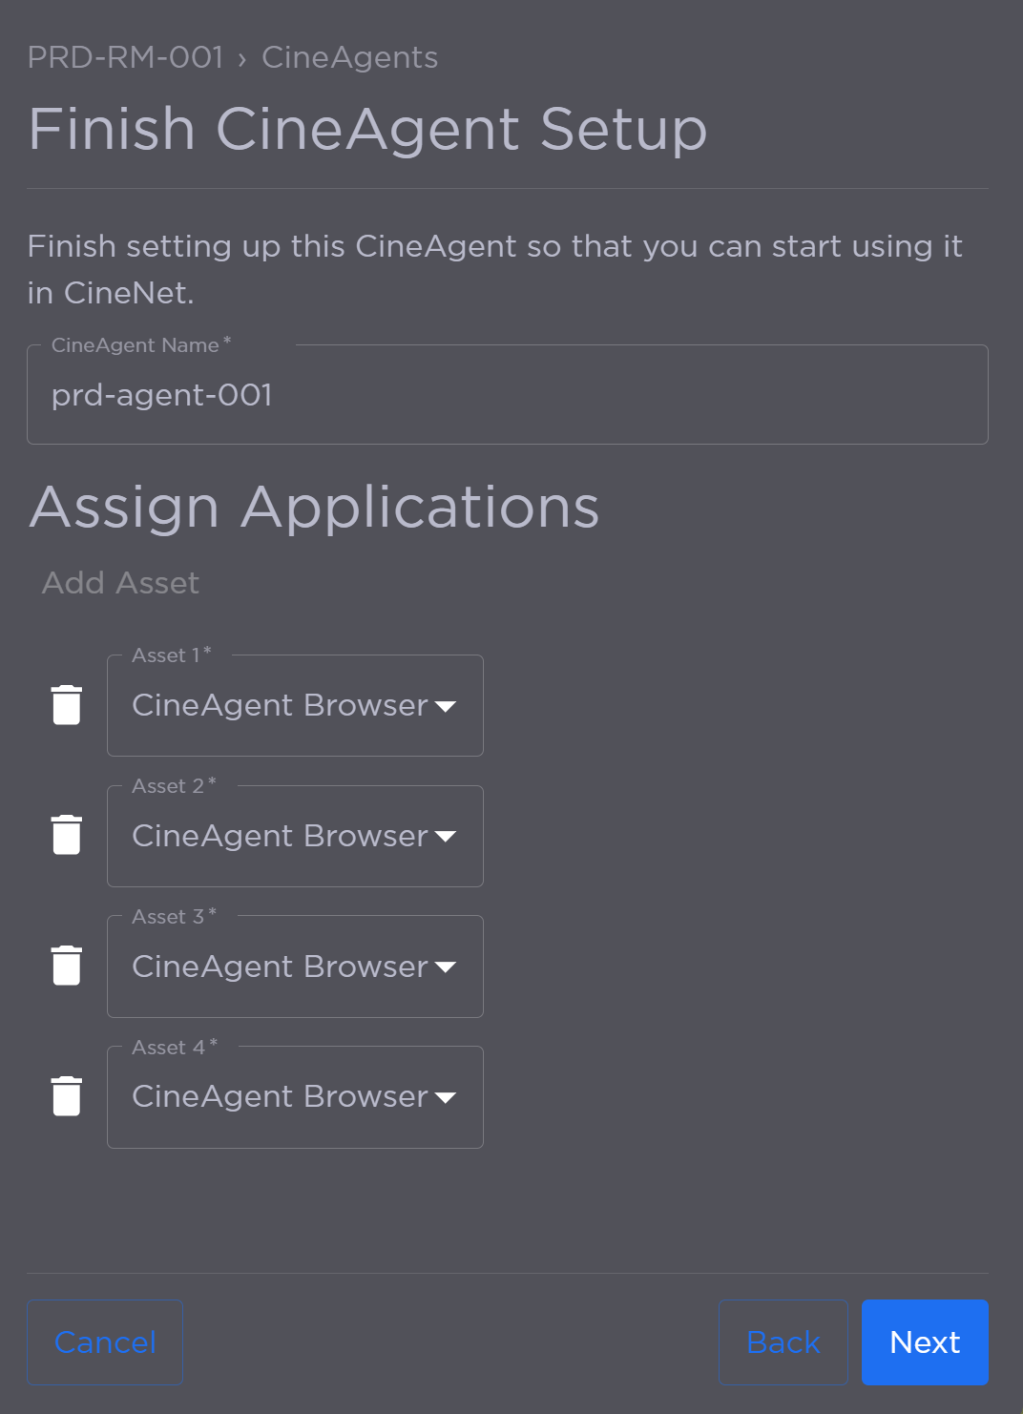Image resolution: width=1023 pixels, height=1414 pixels.
Task: Click the down-arrow icon in Asset 4
Action: coord(448,1098)
